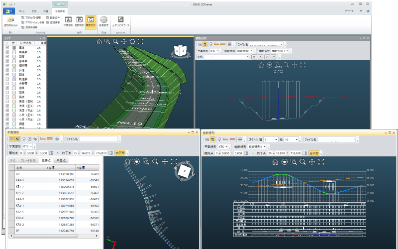The height and width of the screenshot is (249, 398).
Task: Toggle checkbox for 歩道 layer
Action: pos(7,70)
